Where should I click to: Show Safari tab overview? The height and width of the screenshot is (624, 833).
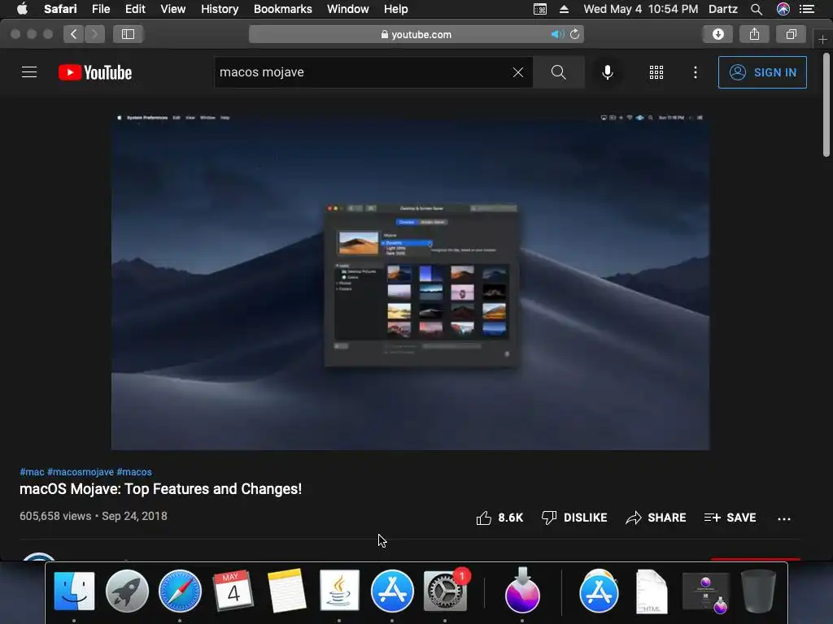pyautogui.click(x=791, y=34)
